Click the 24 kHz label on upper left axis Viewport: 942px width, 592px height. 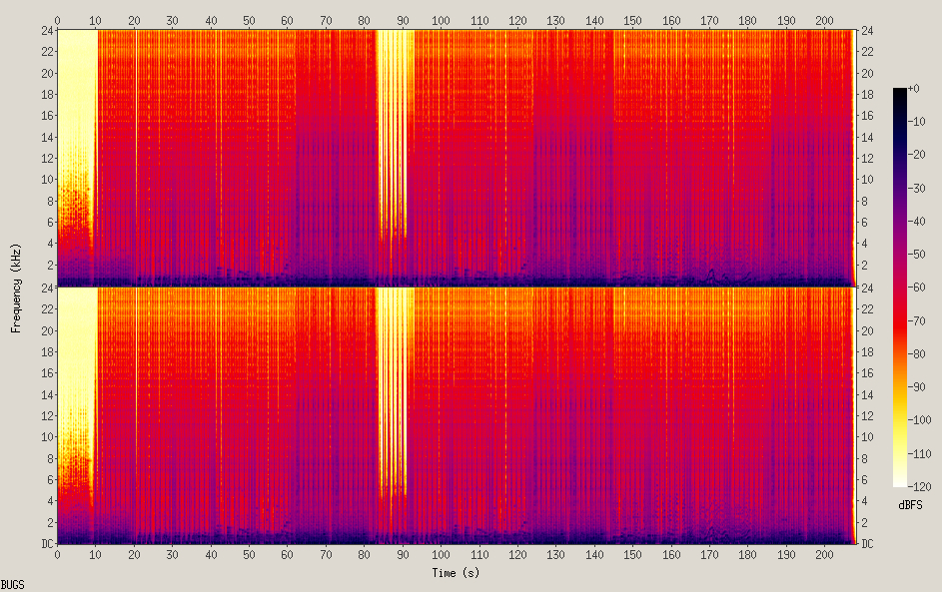(x=48, y=31)
